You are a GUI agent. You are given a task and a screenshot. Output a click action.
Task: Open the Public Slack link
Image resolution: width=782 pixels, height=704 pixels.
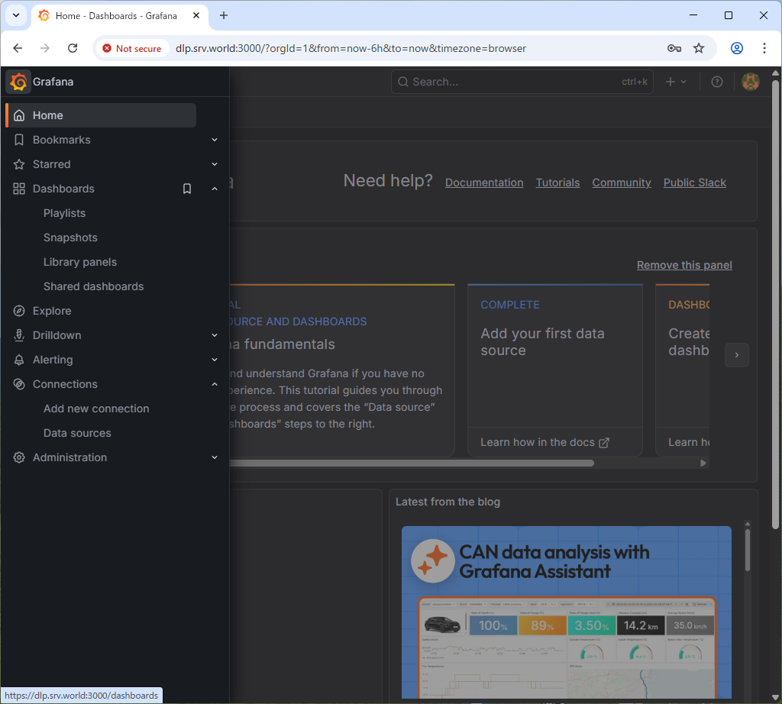694,182
